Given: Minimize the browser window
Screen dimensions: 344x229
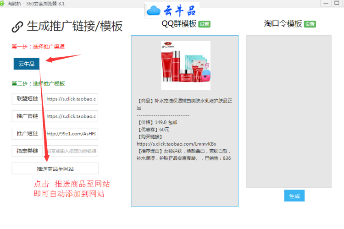Looking at the screenshot, I should 326,3.
